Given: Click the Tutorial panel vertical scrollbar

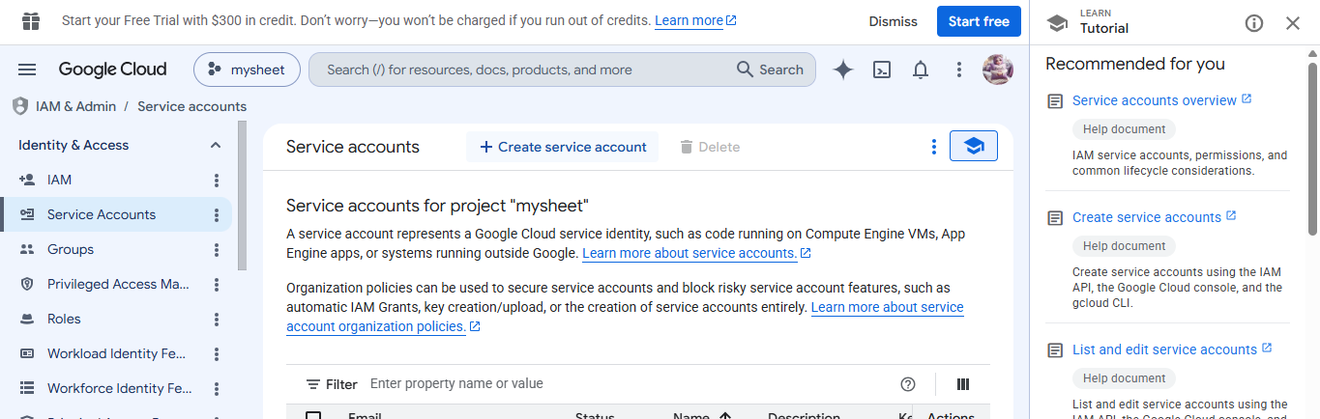Looking at the screenshot, I should coord(1312,150).
